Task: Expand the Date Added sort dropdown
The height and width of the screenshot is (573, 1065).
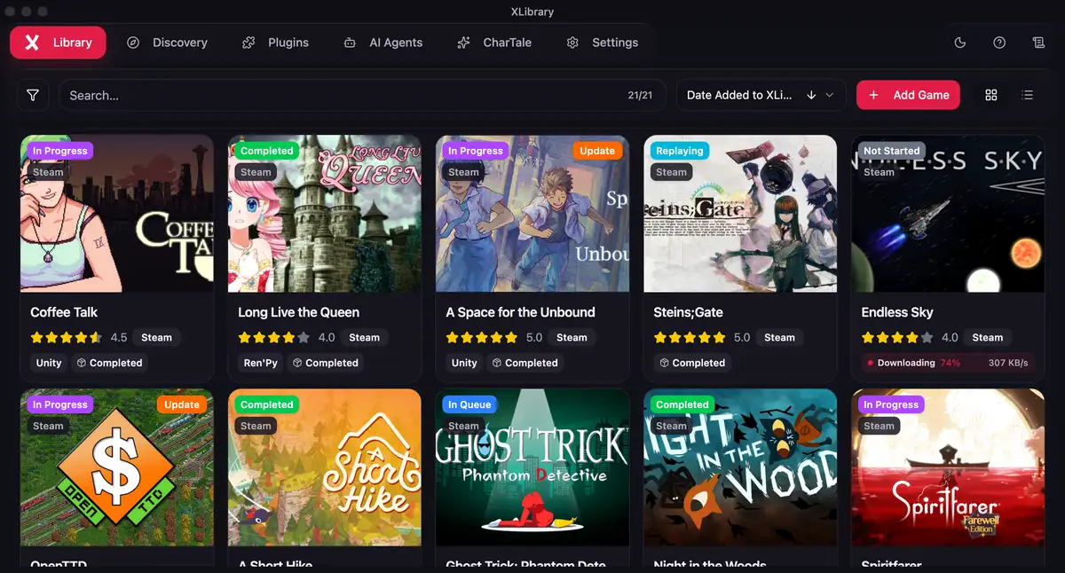Action: tap(761, 95)
